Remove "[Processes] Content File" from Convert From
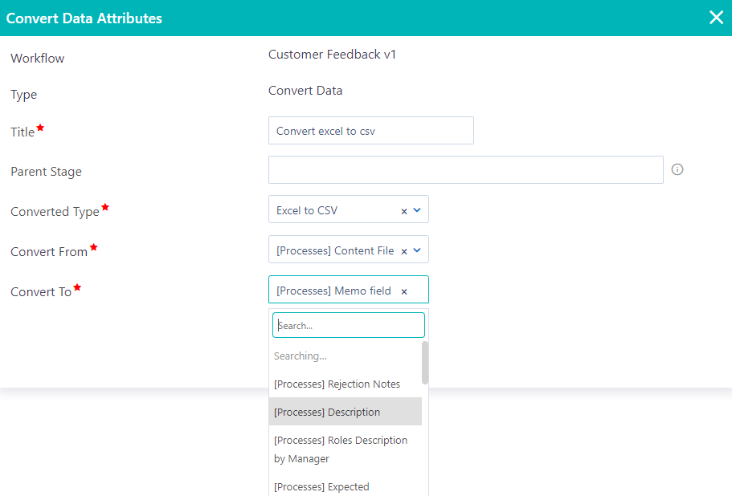This screenshot has height=496, width=732. [x=403, y=249]
